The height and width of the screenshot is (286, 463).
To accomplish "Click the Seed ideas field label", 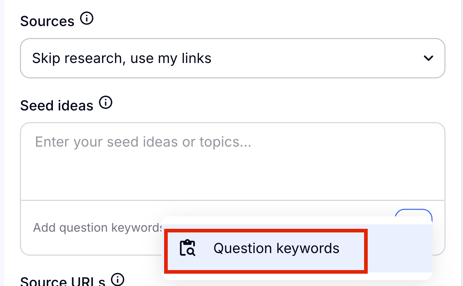I will [x=57, y=106].
